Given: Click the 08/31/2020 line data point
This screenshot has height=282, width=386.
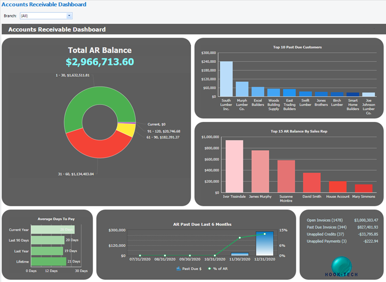Looking at the screenshot, I should [x=165, y=256].
